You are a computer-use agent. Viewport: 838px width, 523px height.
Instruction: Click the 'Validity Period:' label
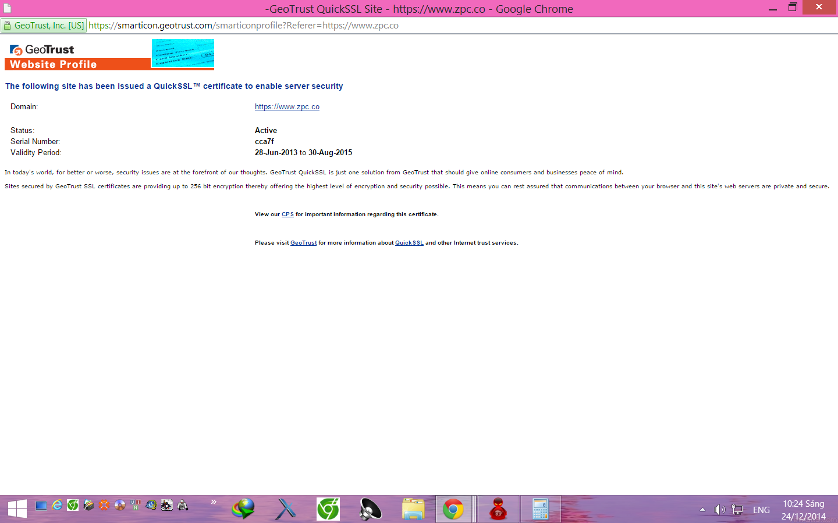pos(35,153)
